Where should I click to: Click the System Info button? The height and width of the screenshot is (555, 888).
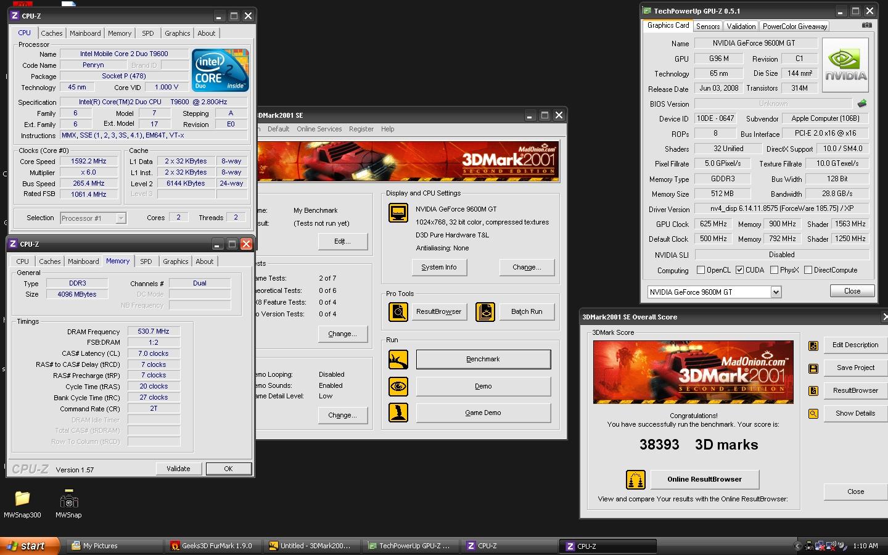pyautogui.click(x=439, y=267)
